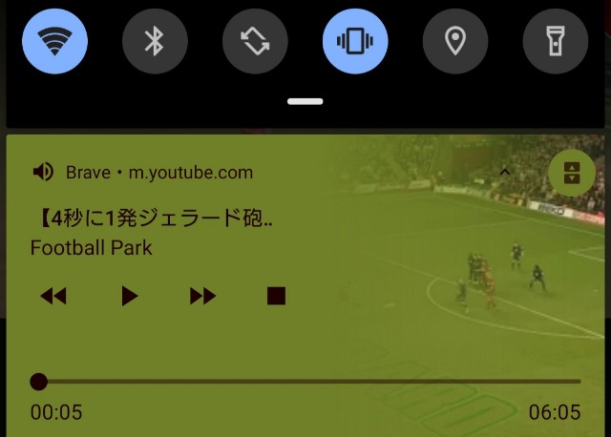Expand quick settings using the handle bar
The image size is (611, 437).
(x=305, y=102)
